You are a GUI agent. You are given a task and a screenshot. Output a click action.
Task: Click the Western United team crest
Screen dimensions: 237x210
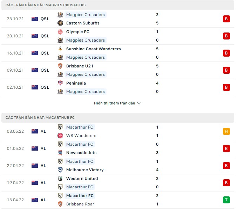60,179
